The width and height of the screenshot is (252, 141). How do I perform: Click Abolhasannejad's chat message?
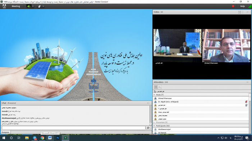click(26, 118)
